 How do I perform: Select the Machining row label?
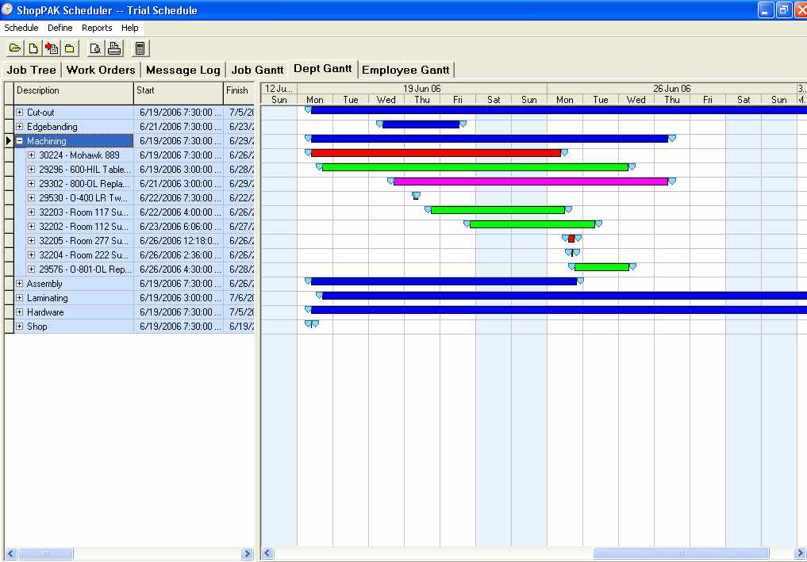click(x=47, y=141)
